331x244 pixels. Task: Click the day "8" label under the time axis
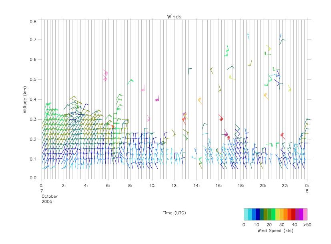[307, 191]
